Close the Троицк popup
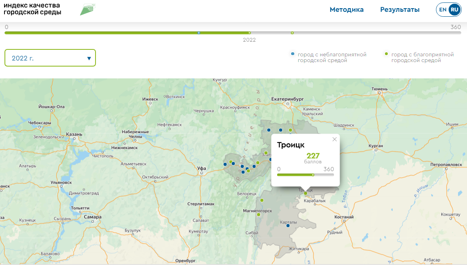Image resolution: width=467 pixels, height=265 pixels. click(335, 139)
